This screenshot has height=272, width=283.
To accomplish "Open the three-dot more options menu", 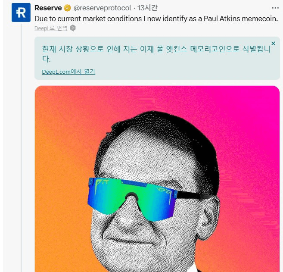I will 275,8.
